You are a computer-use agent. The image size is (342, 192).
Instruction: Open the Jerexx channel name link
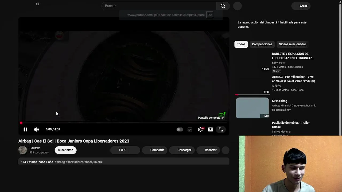(x=35, y=148)
